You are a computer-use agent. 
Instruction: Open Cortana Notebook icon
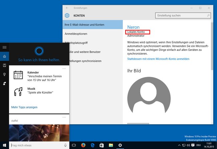pyautogui.click(x=4, y=65)
